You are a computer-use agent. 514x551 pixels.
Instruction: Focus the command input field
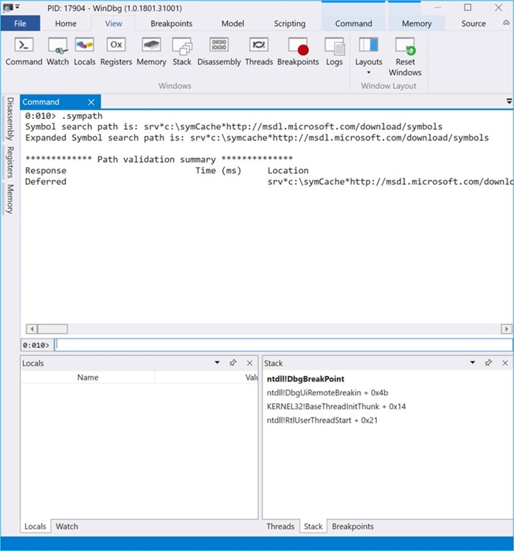tap(284, 344)
